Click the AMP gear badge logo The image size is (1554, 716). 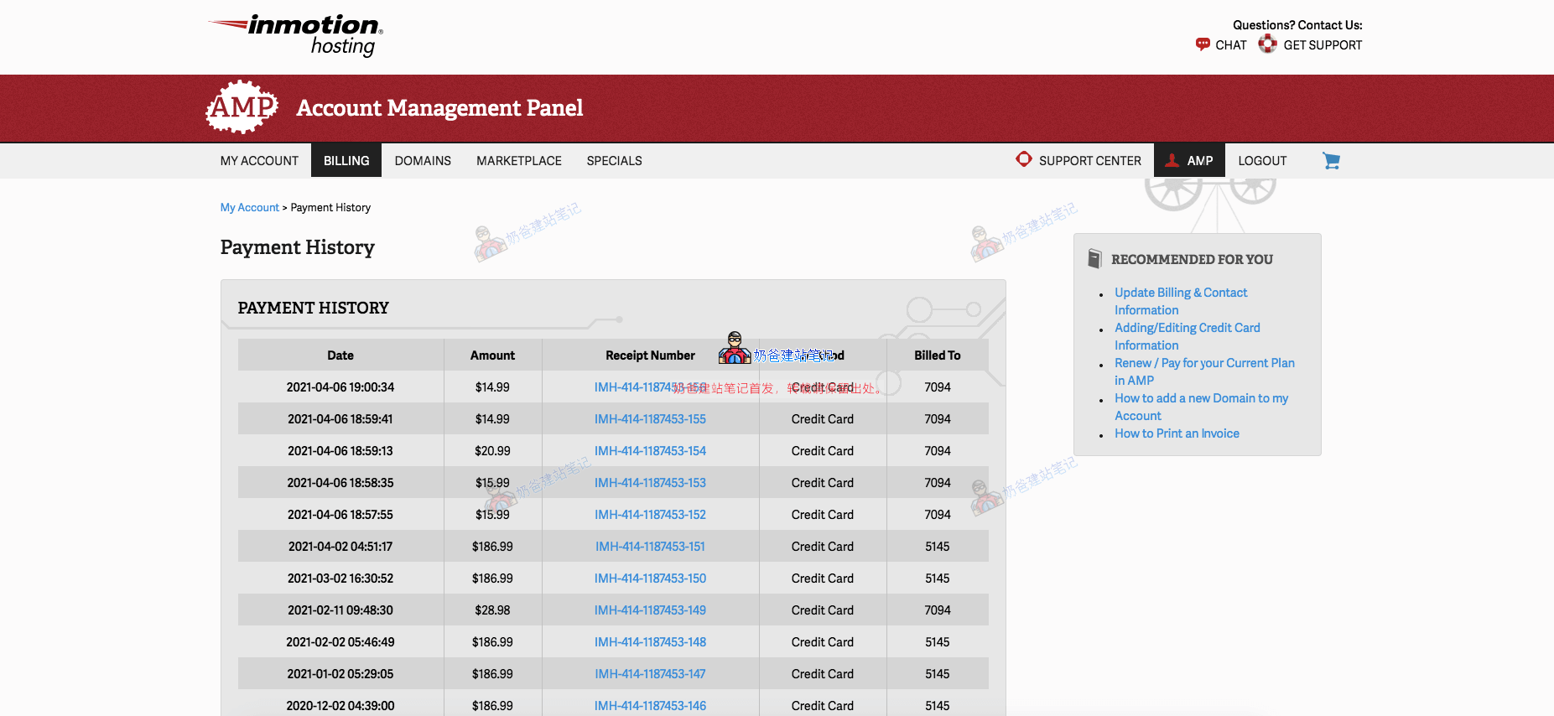coord(242,107)
